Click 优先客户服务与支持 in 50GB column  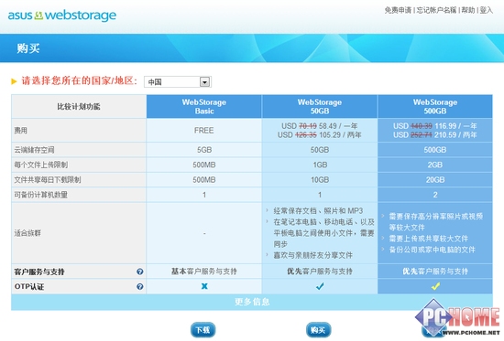[320, 272]
